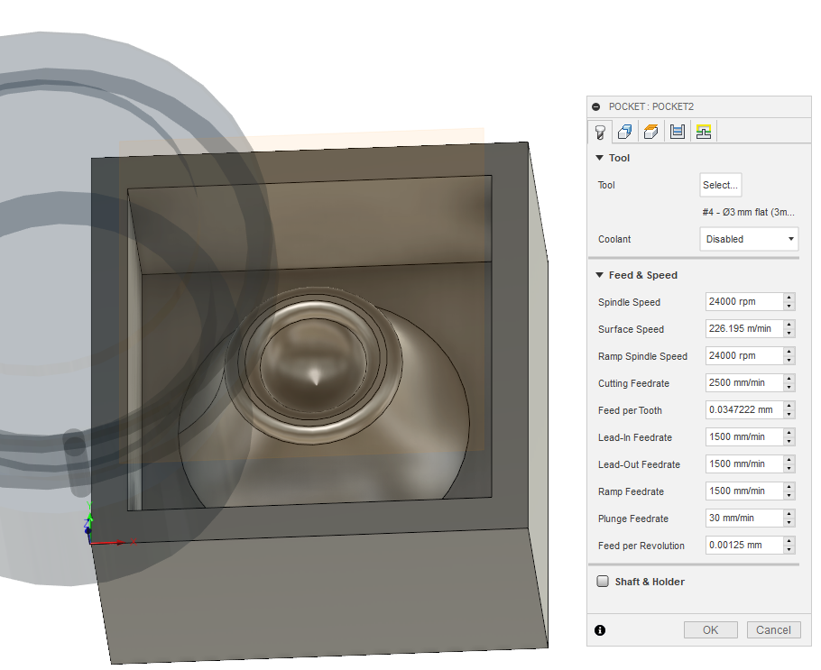Increase Plunge Feedrate with up arrow

pos(789,514)
